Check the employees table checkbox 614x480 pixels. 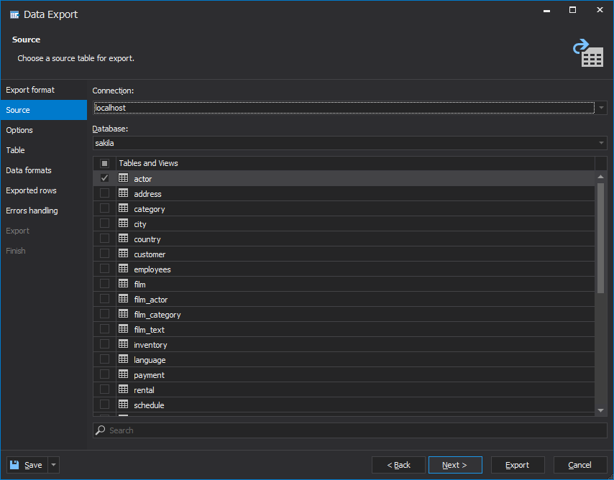point(104,269)
